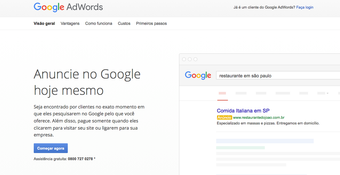Open the Primeiros passos tab
Image resolution: width=340 pixels, height=175 pixels.
click(151, 23)
